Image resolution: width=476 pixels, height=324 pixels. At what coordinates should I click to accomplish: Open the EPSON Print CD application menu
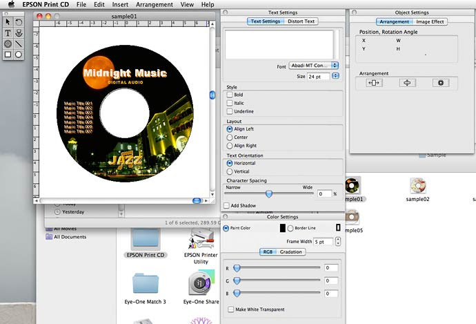[x=46, y=5]
